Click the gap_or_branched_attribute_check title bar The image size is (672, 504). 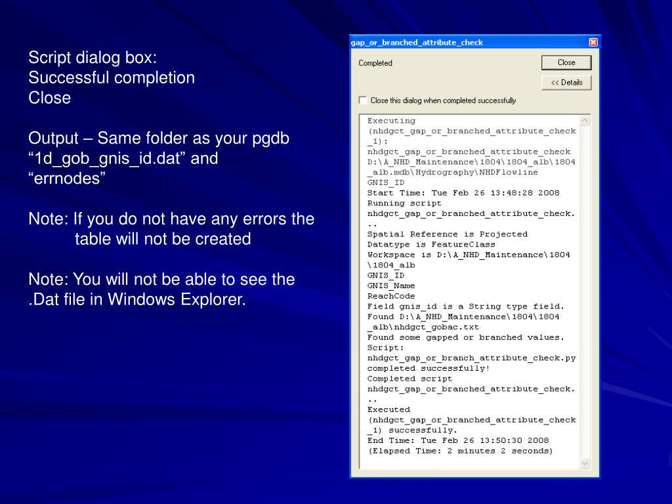(474, 42)
